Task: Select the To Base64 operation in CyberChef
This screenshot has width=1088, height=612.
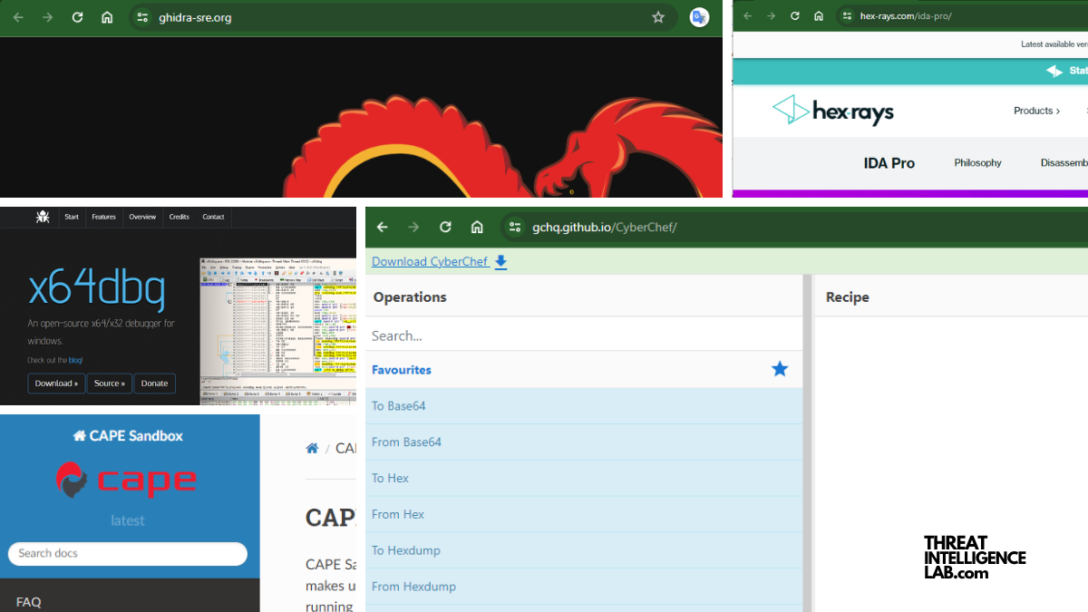Action: (399, 405)
